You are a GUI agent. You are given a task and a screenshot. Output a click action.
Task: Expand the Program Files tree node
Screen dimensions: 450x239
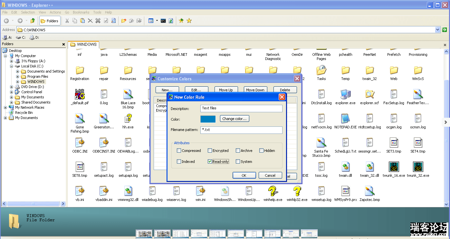coord(18,76)
